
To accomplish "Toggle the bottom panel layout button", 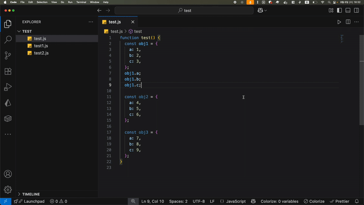I will (348, 10).
